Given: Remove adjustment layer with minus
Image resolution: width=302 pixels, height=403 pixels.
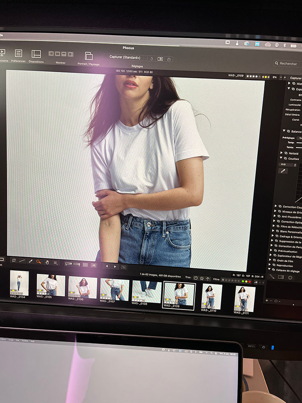Looking at the screenshot, I should (x=271, y=301).
